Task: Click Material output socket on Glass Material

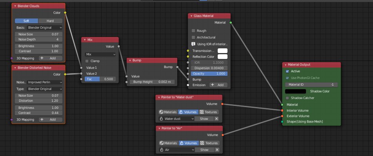Action: 231,23
